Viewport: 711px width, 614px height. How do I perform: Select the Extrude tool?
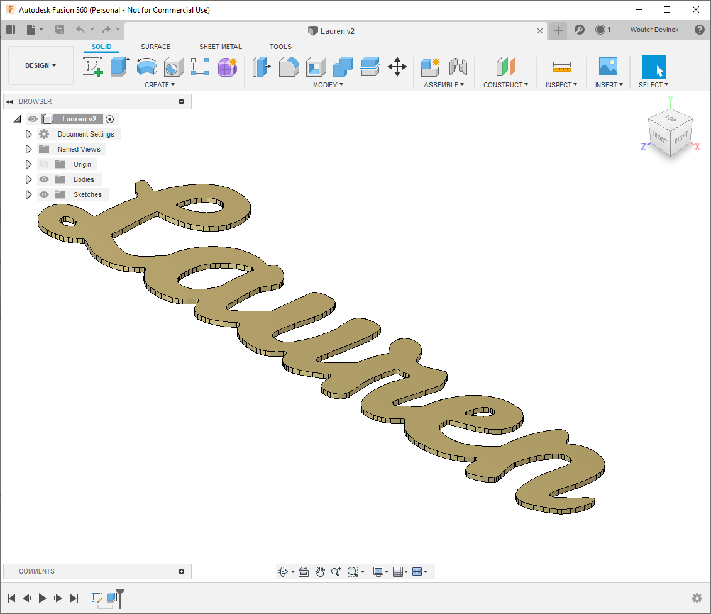point(119,67)
